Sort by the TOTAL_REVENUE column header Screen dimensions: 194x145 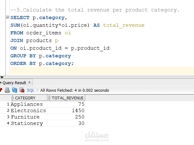coord(68,98)
